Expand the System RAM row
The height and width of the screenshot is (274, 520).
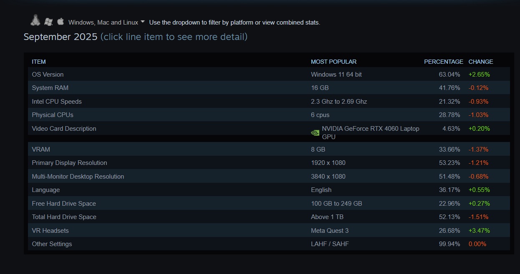pos(50,88)
